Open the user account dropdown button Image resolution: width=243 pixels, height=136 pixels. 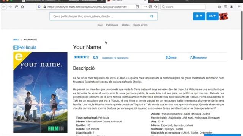tap(199, 16)
